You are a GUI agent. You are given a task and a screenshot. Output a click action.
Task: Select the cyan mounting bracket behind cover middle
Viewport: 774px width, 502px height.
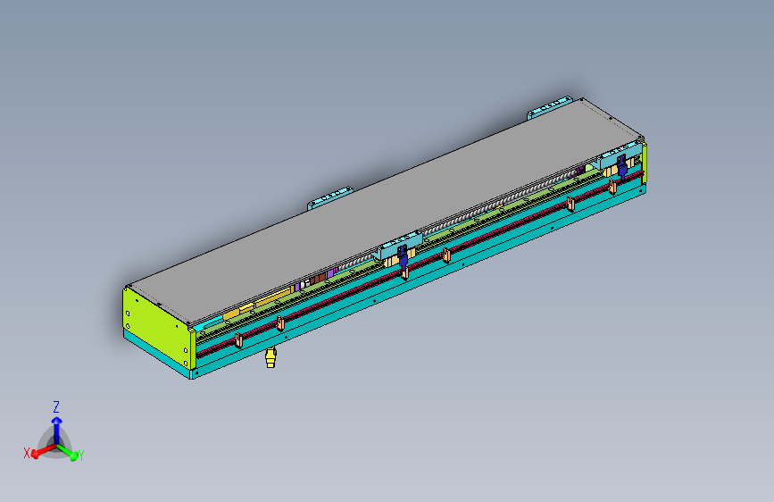[x=329, y=197]
